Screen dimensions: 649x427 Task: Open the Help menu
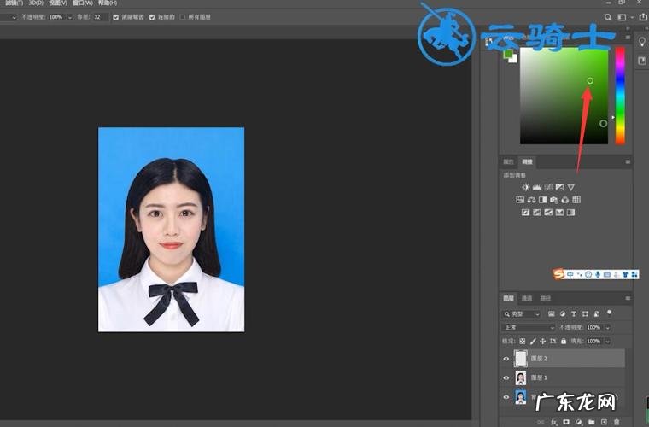108,3
